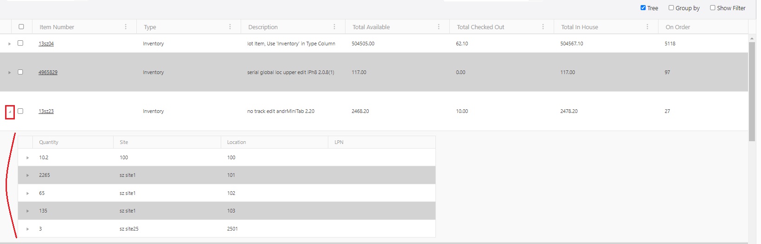Viewport: 761px width, 244px height.
Task: Select the 5118 on order cell
Action: coord(670,44)
